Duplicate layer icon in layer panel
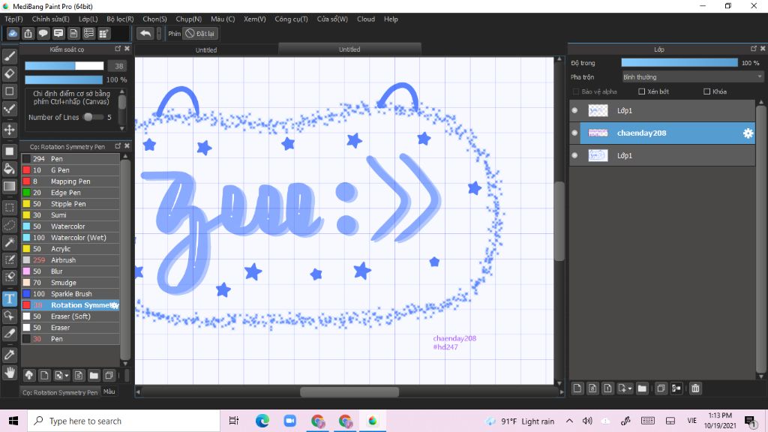The width and height of the screenshot is (768, 432). point(661,388)
